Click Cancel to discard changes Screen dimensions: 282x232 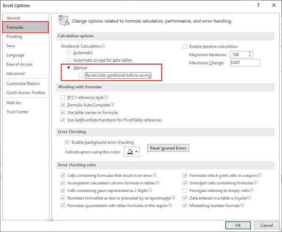coord(266,225)
